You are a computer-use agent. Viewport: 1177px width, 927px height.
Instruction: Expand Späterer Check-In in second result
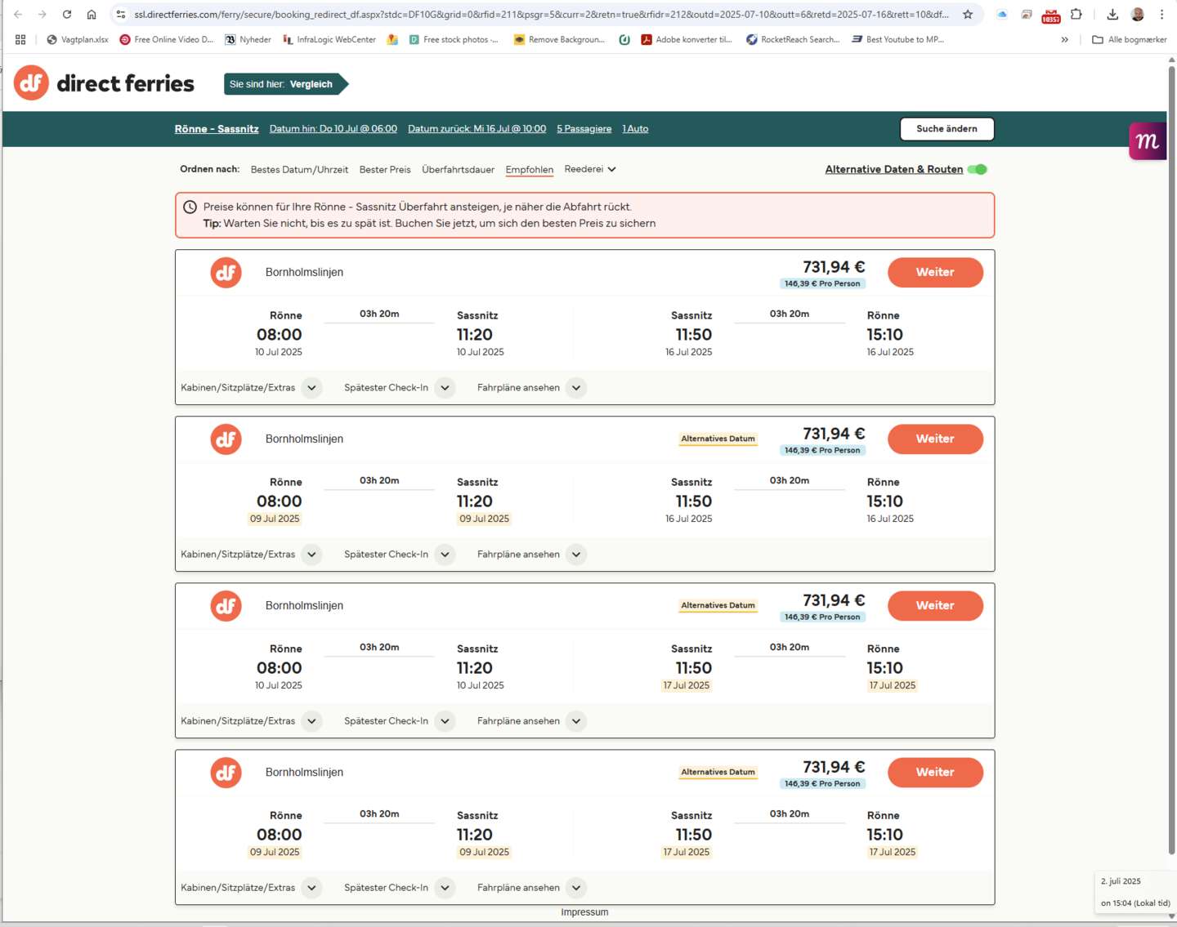pyautogui.click(x=445, y=555)
